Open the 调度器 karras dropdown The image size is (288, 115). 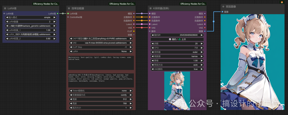click(177, 56)
